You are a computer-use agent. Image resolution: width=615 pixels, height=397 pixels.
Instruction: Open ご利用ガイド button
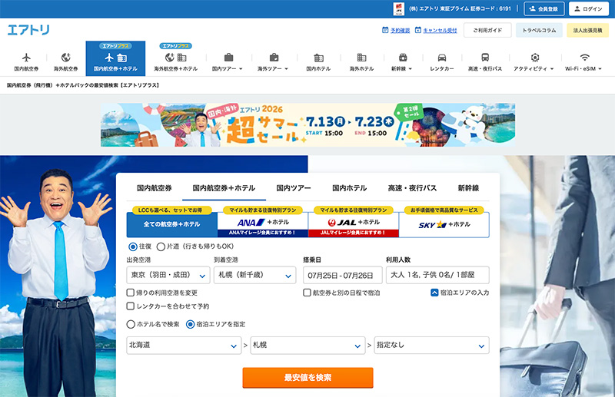tap(487, 30)
